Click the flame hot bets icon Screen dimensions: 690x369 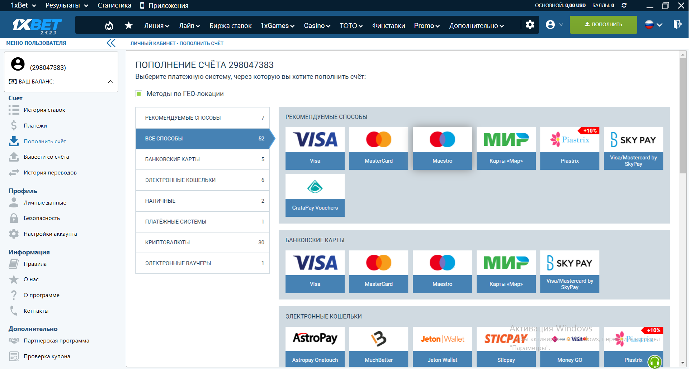point(109,25)
